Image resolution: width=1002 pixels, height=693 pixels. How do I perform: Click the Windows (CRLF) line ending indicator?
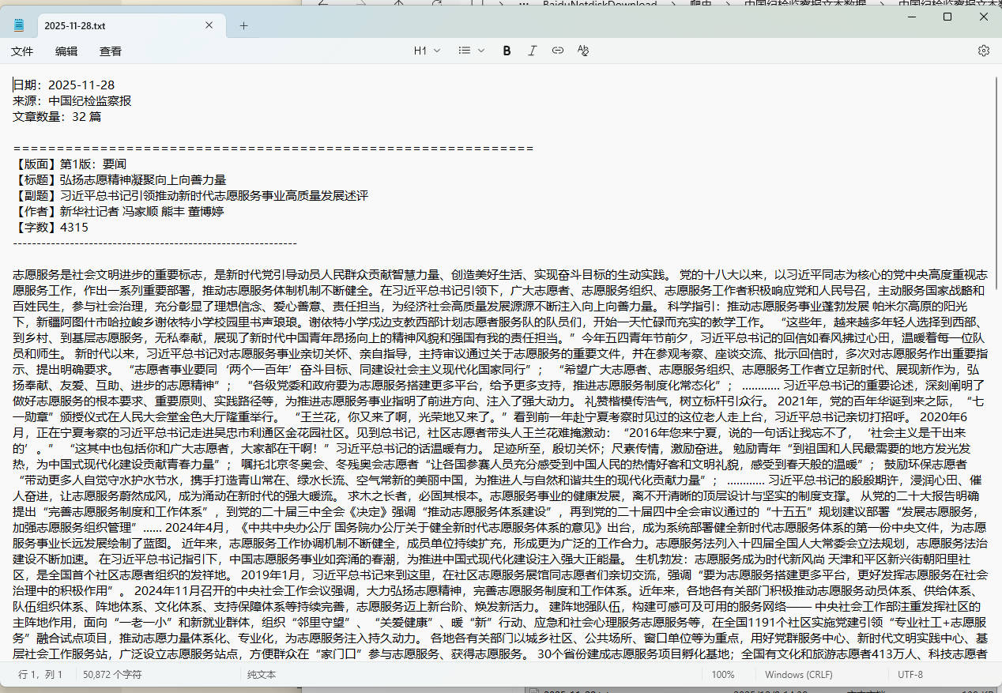[799, 675]
